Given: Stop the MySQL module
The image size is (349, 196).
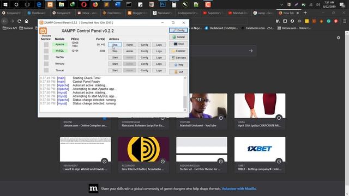Looking at the screenshot, I should point(115,51).
